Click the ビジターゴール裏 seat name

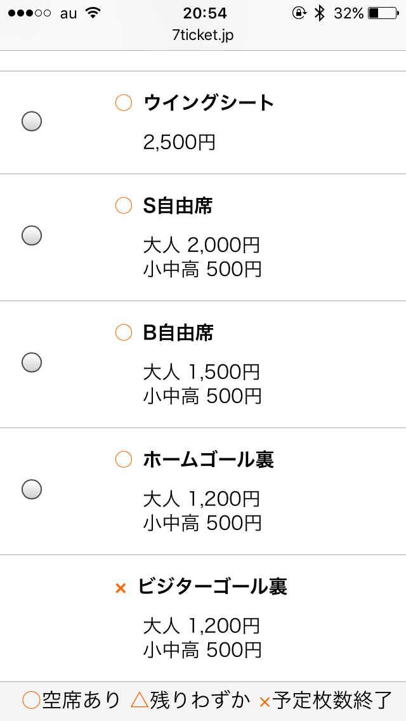click(x=213, y=587)
